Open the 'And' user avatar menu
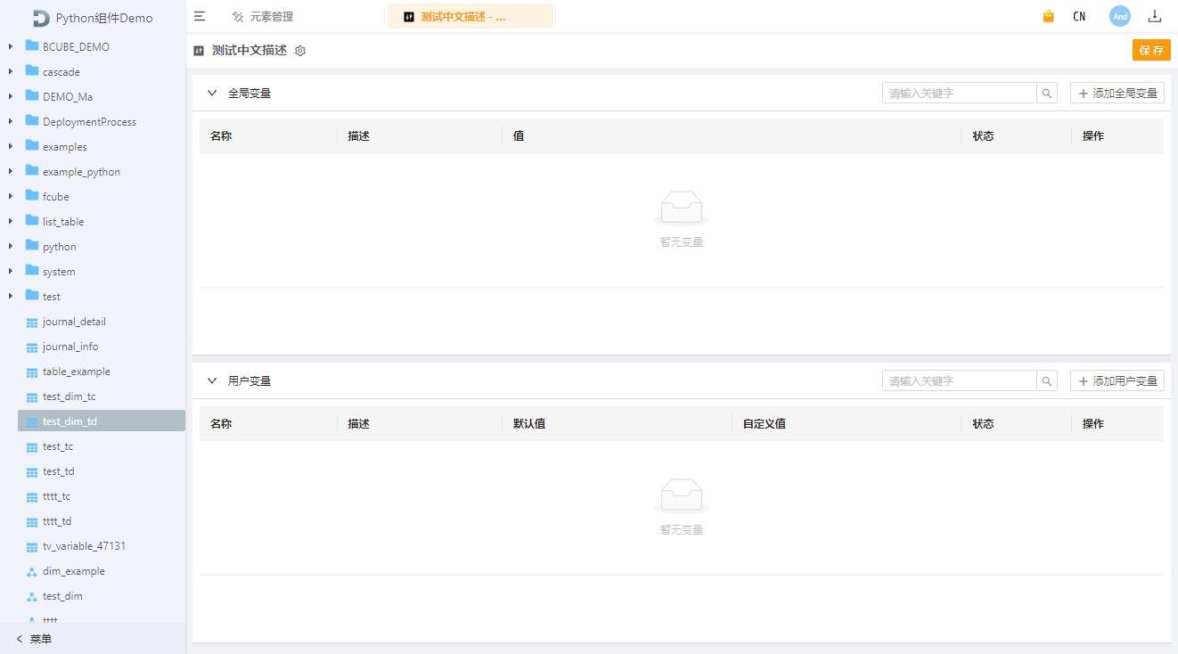The image size is (1178, 654). 1119,15
